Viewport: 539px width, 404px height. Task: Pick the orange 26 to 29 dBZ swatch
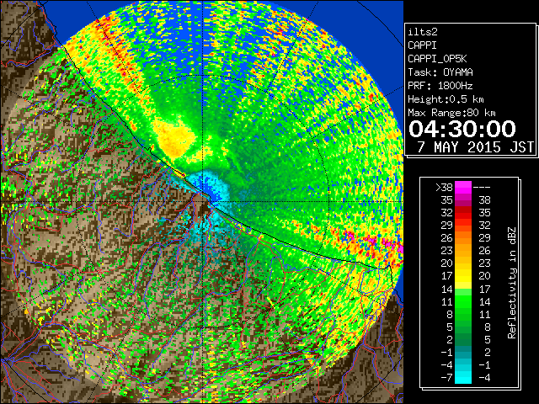tap(463, 238)
